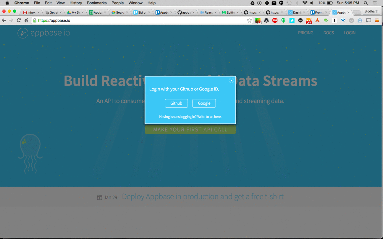Click the browser forward arrow
Viewport: 383px width, 239px height.
11,20
